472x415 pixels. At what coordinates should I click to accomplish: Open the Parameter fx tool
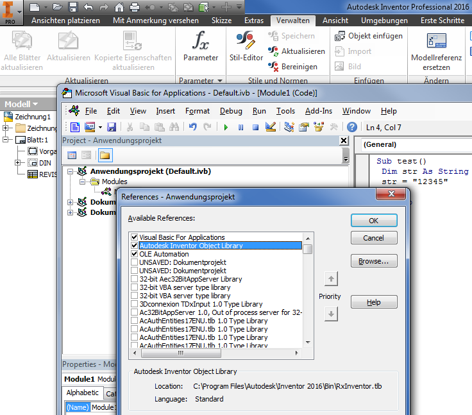point(201,46)
